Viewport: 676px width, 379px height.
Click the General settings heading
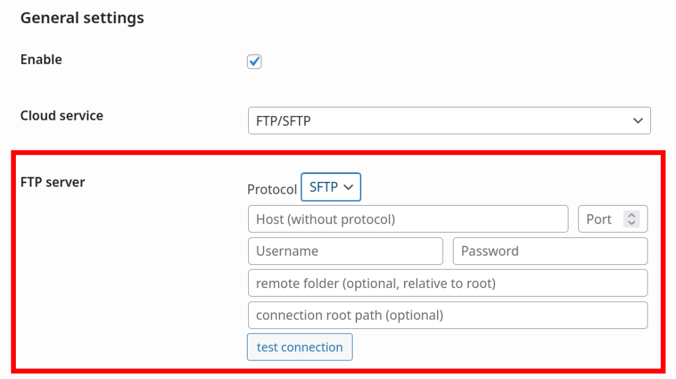[x=82, y=18]
